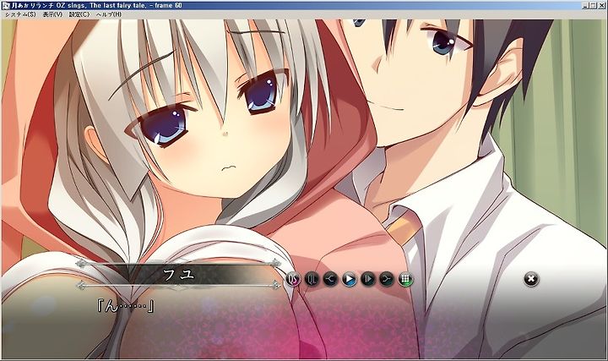Hide the message window with X button
This screenshot has width=608, height=361.
tap(531, 279)
